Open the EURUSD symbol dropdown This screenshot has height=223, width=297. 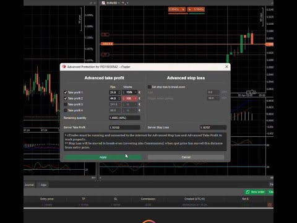point(119,3)
